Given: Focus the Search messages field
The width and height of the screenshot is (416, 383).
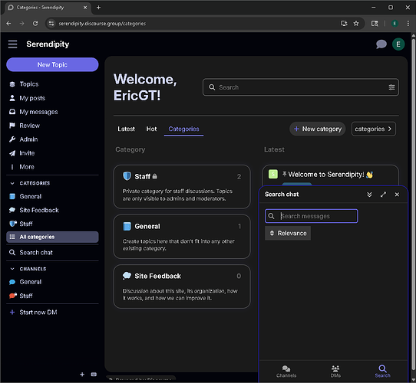Looking at the screenshot, I should click(x=311, y=216).
